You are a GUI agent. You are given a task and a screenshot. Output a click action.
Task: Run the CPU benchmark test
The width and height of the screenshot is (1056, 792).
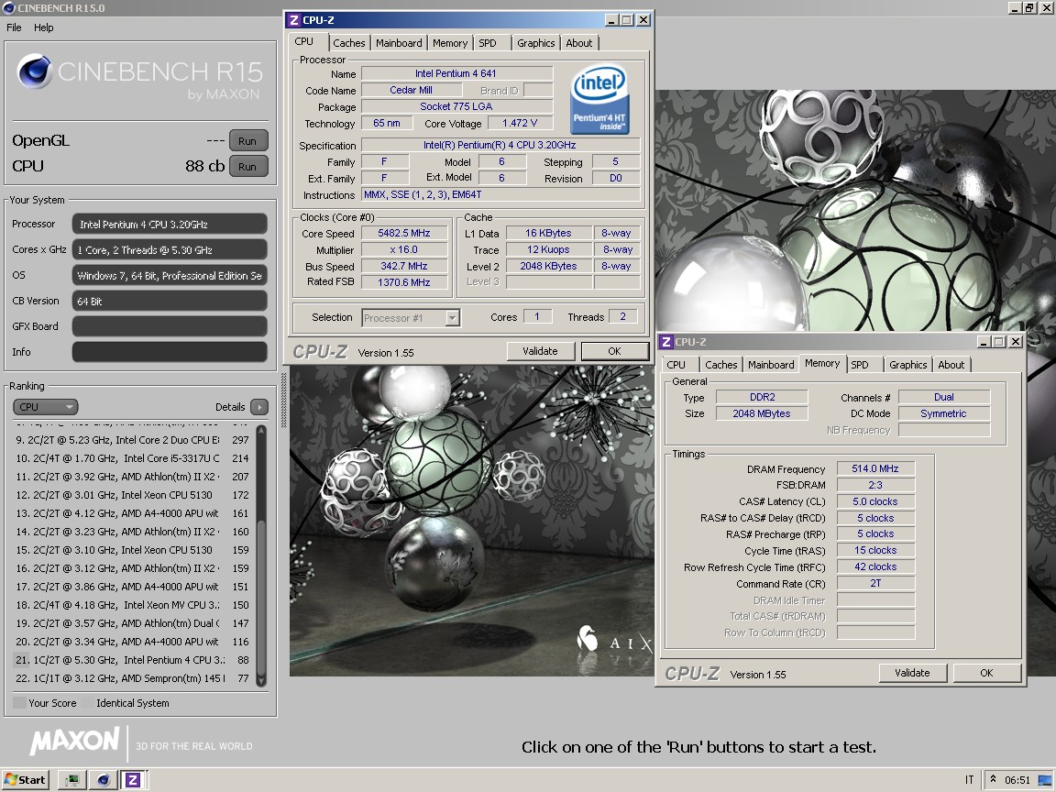248,166
